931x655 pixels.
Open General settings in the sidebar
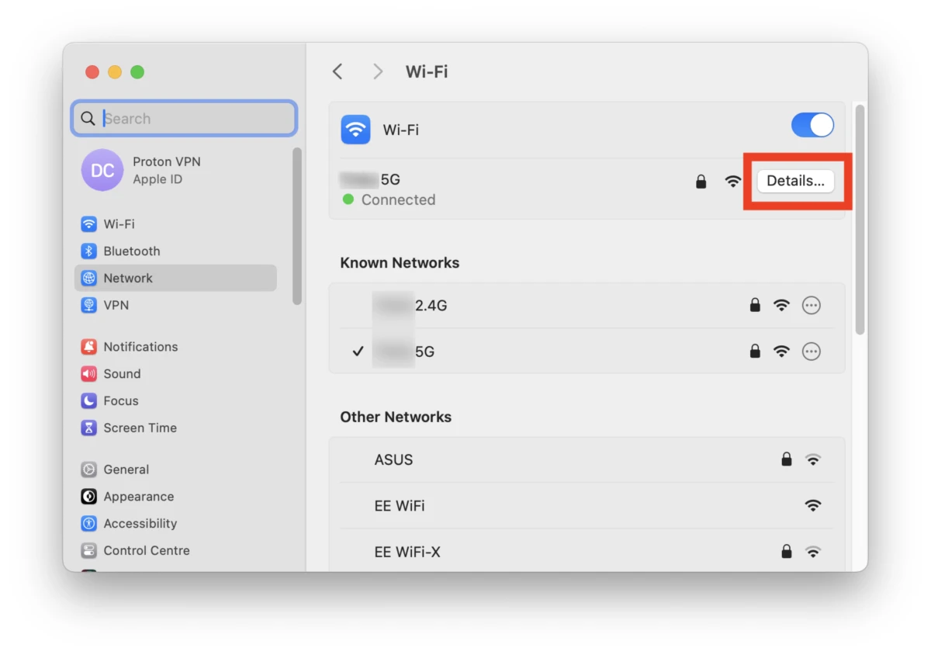[126, 470]
